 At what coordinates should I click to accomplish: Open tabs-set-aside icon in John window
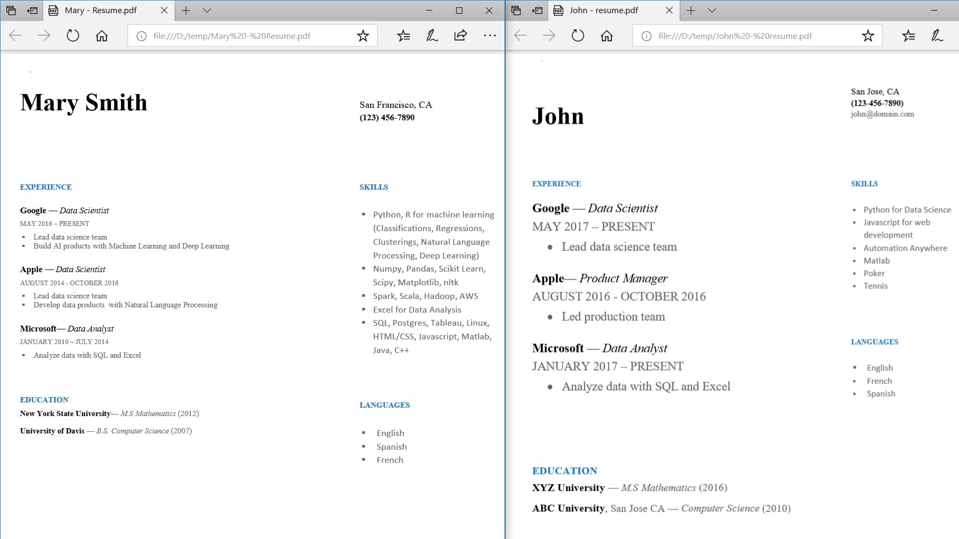pos(516,10)
